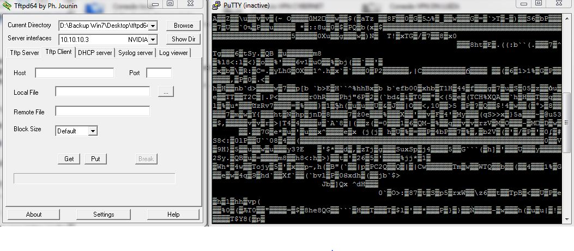Select the Tftp Client tab

tap(58, 52)
